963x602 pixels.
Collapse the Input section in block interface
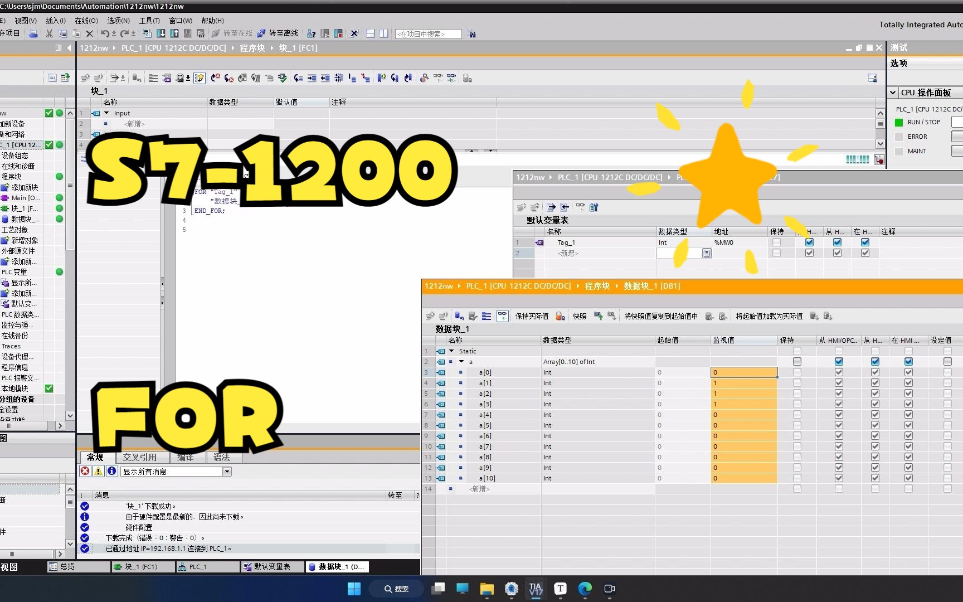(x=106, y=113)
